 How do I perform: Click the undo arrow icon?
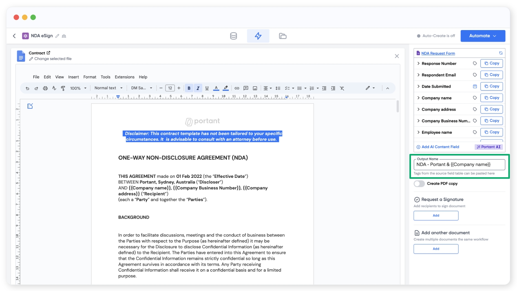tap(27, 88)
